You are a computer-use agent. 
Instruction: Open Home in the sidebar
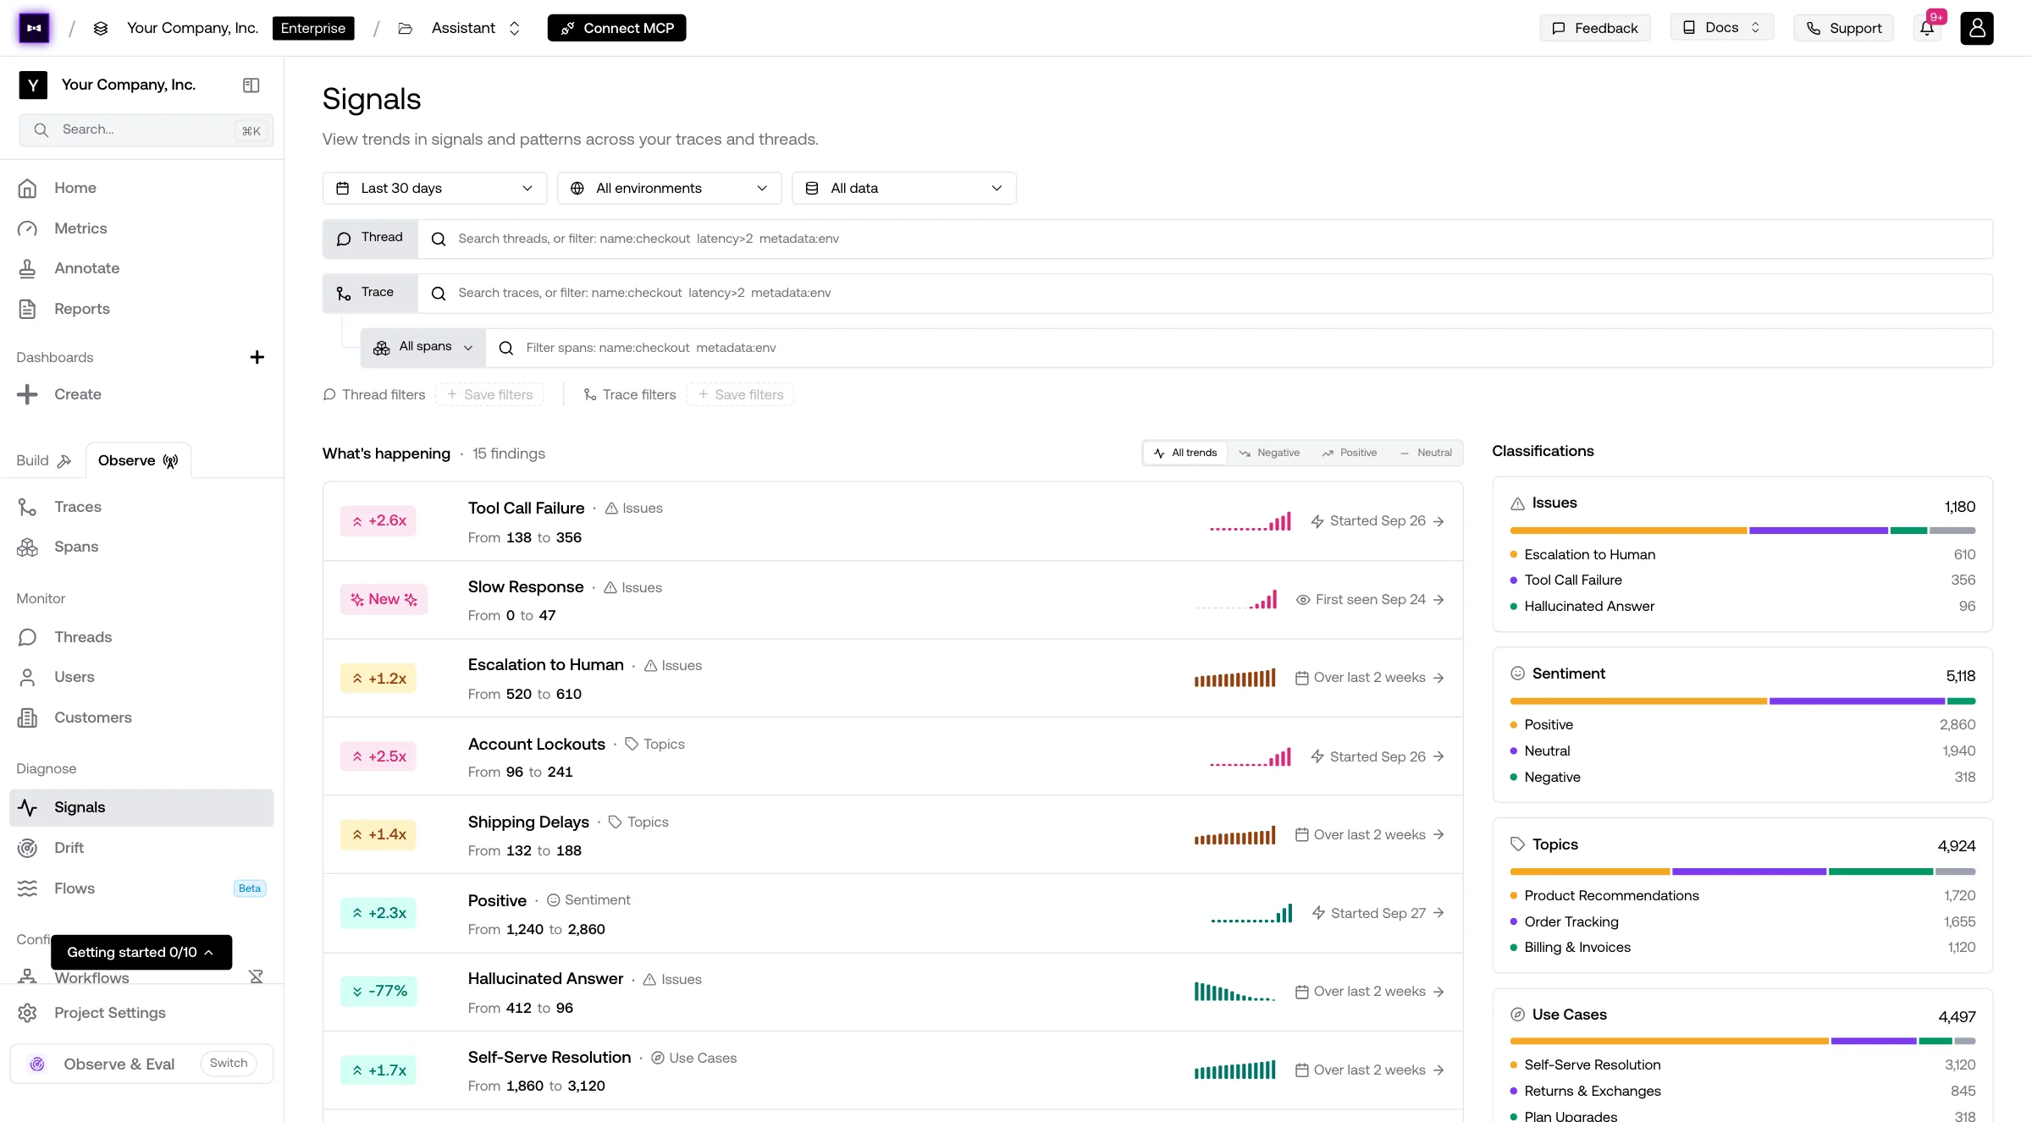click(x=141, y=188)
